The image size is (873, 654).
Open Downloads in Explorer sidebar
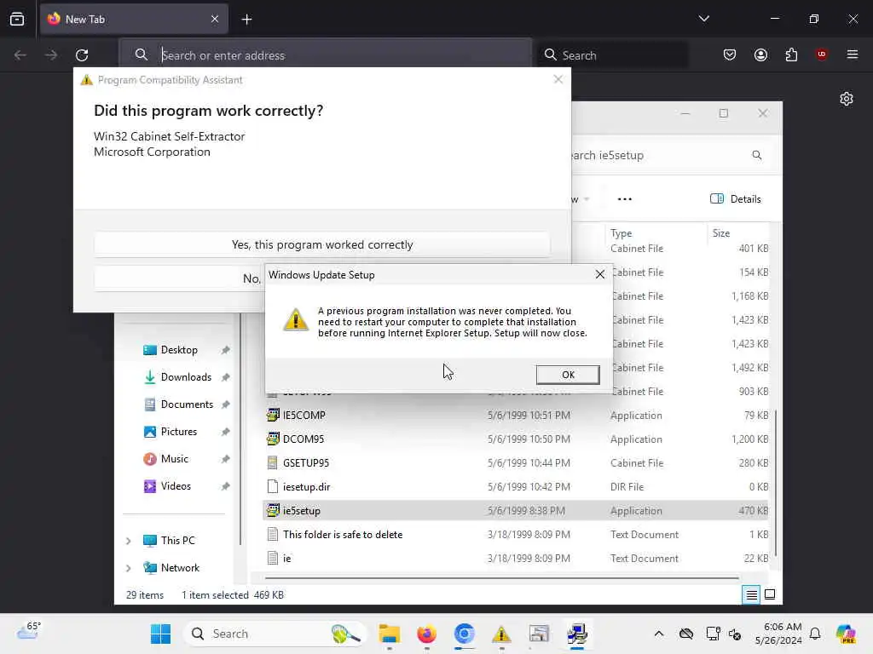tap(186, 377)
